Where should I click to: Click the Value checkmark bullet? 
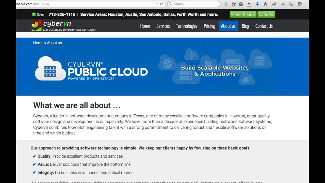(x=34, y=164)
